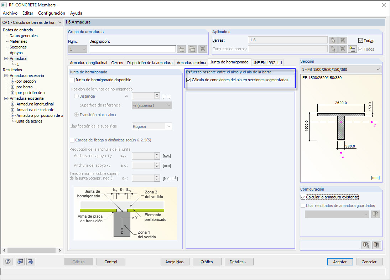The image size is (390, 280).
Task: Select the Distancia radio button
Action: pyautogui.click(x=77, y=96)
